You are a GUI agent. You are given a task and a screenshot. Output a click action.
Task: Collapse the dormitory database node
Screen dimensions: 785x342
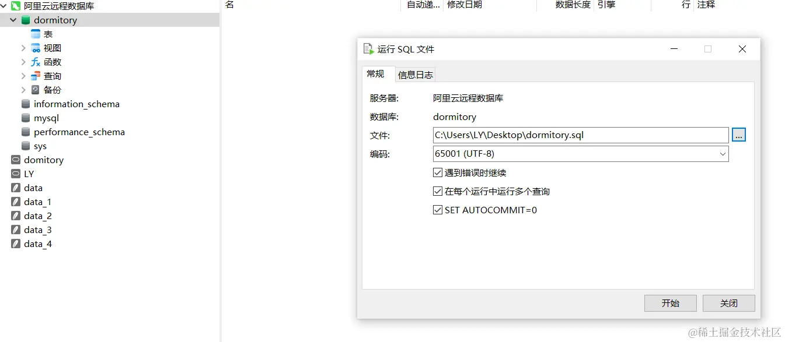pyautogui.click(x=13, y=20)
